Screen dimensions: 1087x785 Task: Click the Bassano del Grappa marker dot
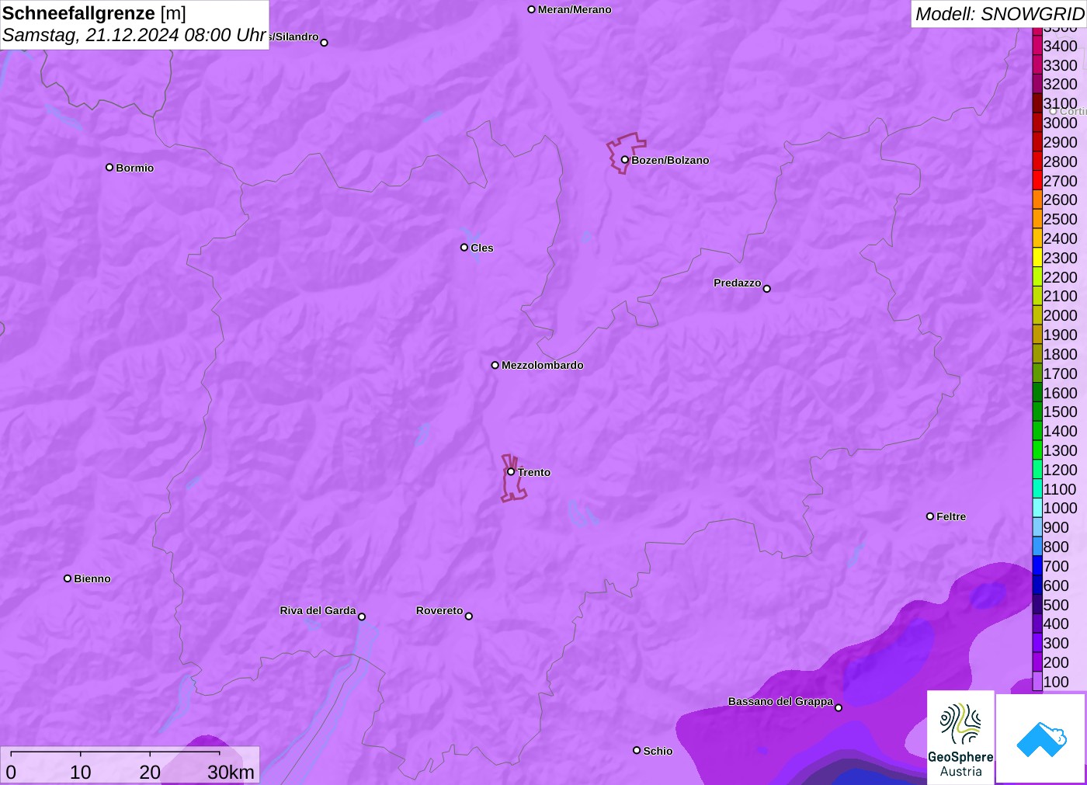pyautogui.click(x=839, y=707)
